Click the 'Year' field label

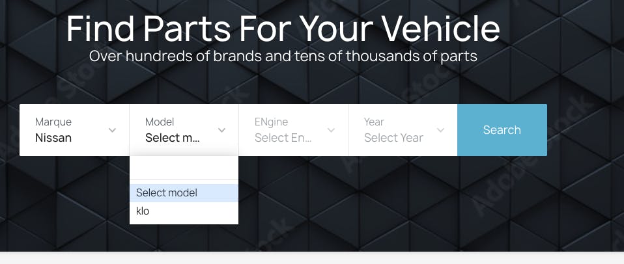(x=374, y=122)
